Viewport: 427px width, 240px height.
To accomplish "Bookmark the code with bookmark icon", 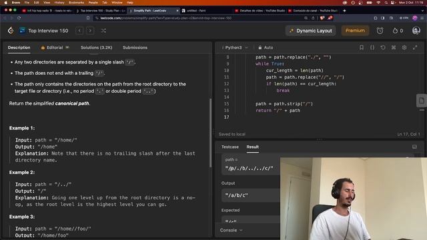I will pos(362,47).
